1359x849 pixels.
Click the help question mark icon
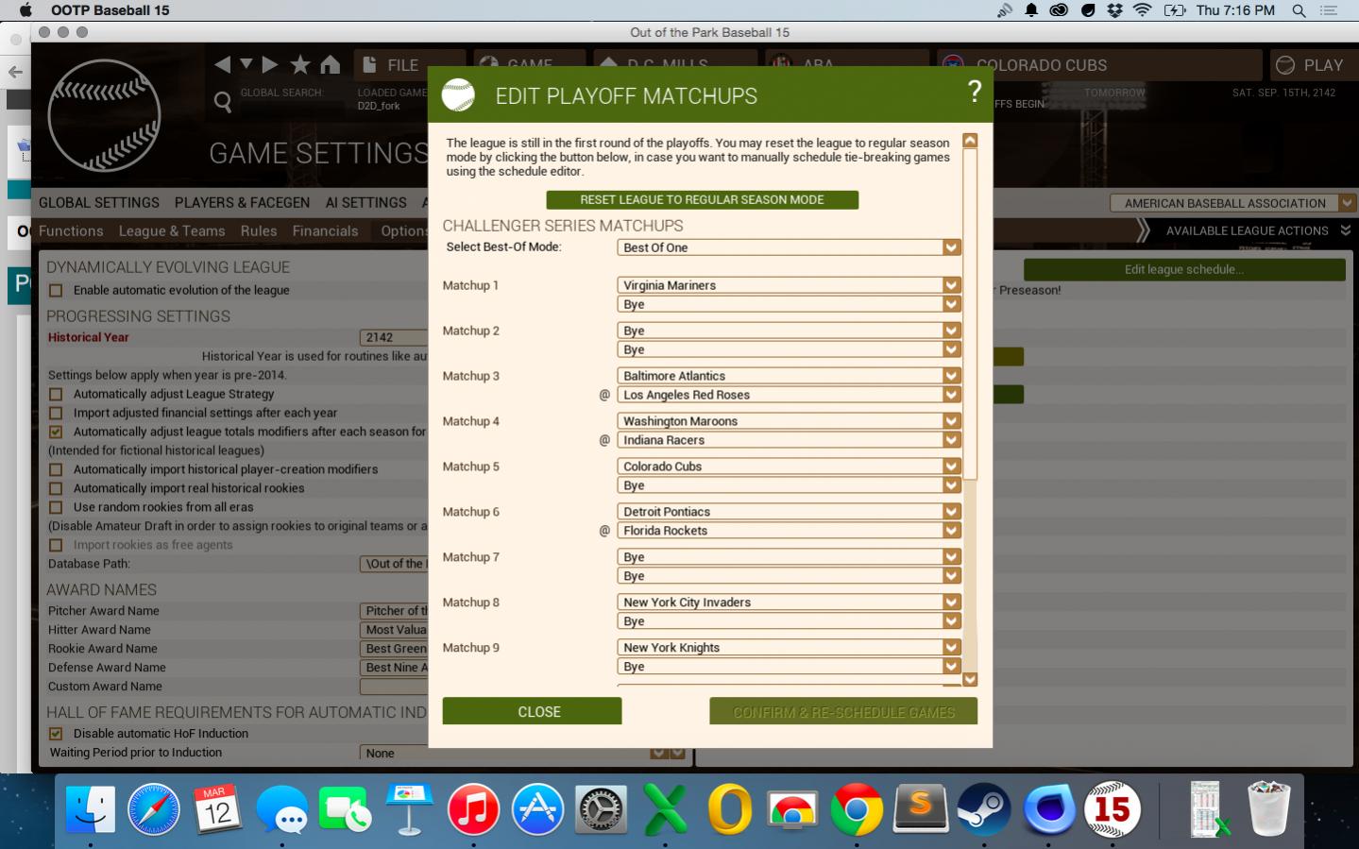(974, 92)
